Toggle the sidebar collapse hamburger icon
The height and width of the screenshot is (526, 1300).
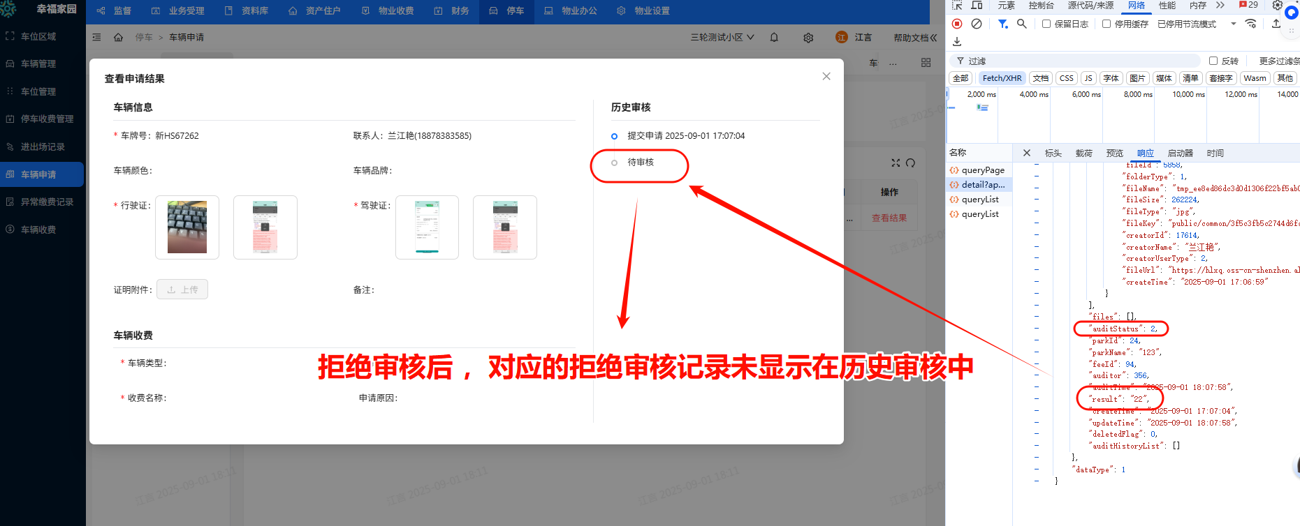click(x=97, y=38)
